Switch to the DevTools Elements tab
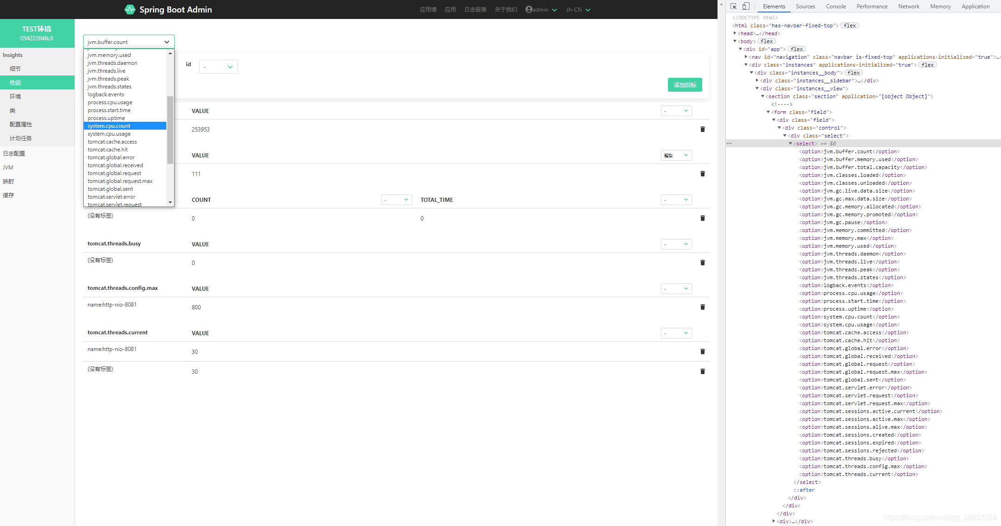1001x526 pixels. point(774,6)
